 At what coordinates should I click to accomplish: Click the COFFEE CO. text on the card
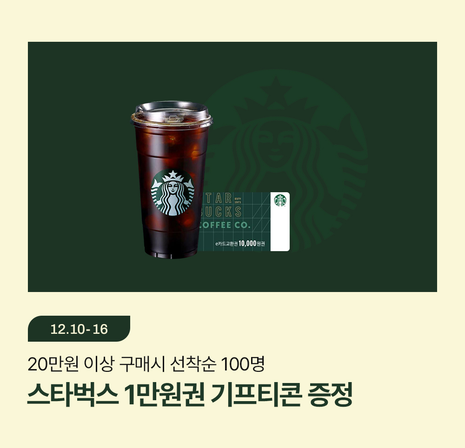[225, 225]
